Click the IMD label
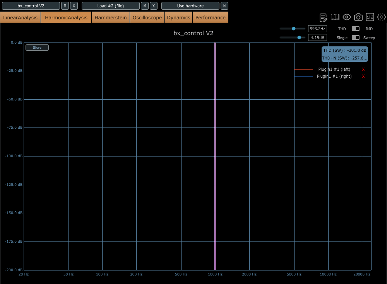 [x=369, y=29]
